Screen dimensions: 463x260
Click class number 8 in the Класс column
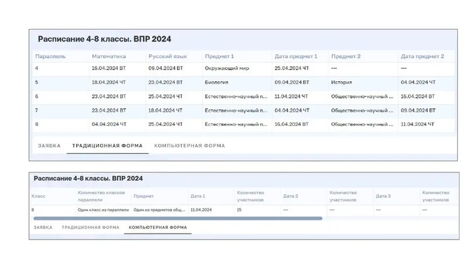point(32,210)
